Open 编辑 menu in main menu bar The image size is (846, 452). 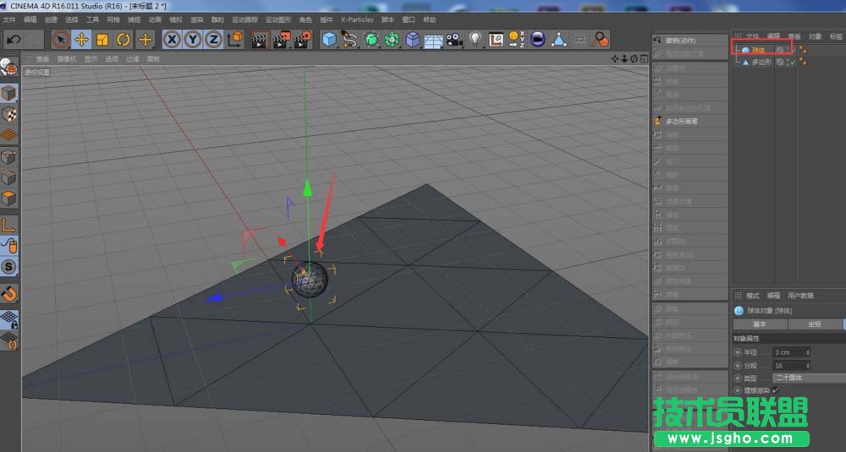point(30,20)
